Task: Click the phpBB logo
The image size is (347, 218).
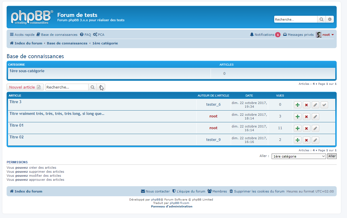Action: point(32,17)
